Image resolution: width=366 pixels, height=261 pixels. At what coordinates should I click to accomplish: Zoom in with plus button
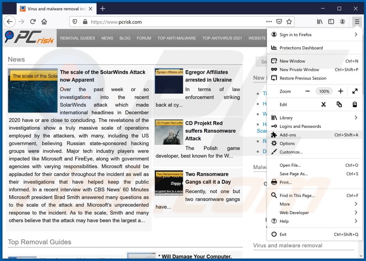click(341, 91)
